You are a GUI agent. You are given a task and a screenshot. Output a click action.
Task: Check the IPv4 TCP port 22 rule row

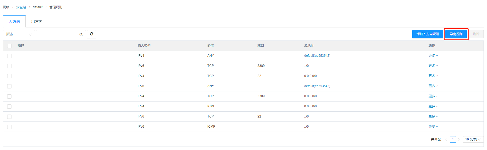[x=9, y=76]
